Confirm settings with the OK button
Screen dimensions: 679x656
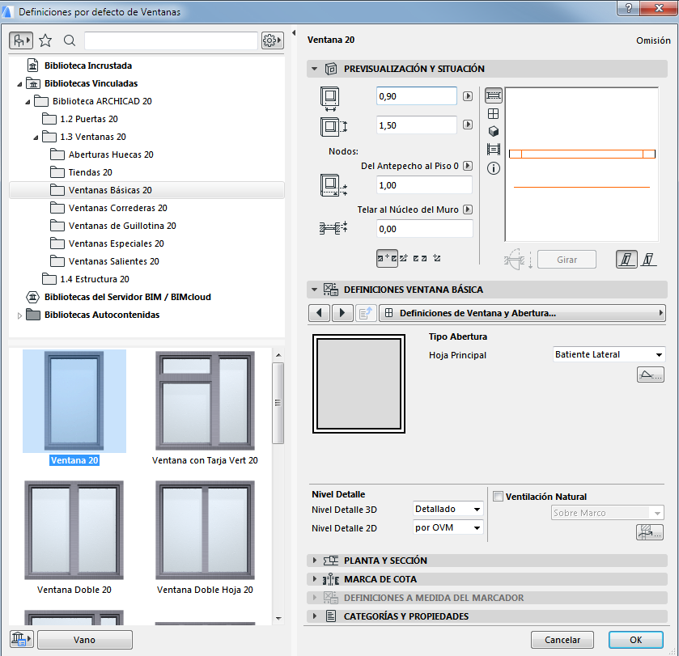tap(636, 639)
